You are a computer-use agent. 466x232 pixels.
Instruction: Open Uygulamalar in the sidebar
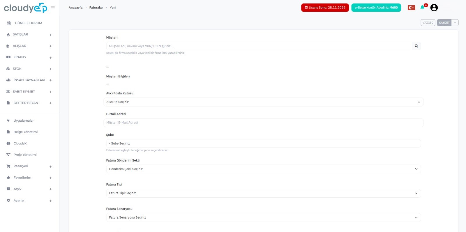pos(23,121)
